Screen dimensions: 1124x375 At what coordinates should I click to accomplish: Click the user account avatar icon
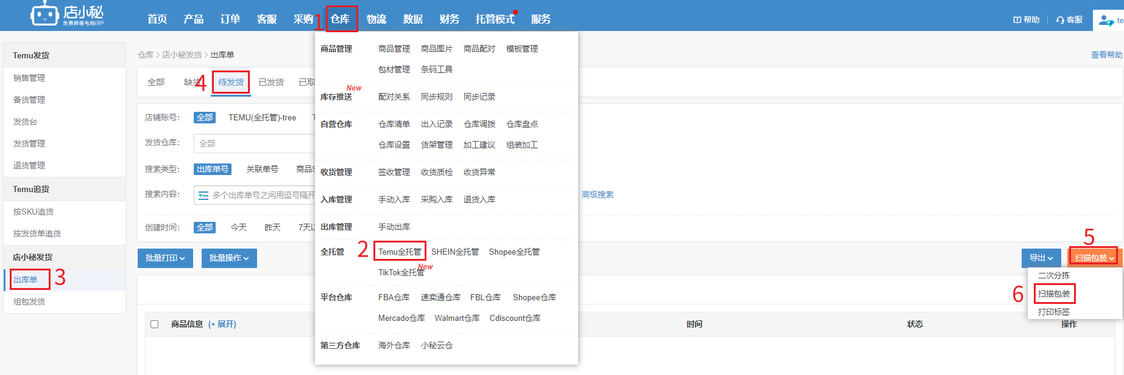point(1106,20)
